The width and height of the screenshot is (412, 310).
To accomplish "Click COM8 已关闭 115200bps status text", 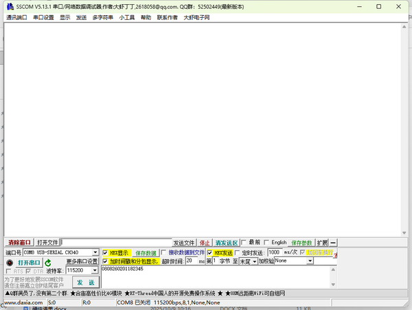I will 168,302.
